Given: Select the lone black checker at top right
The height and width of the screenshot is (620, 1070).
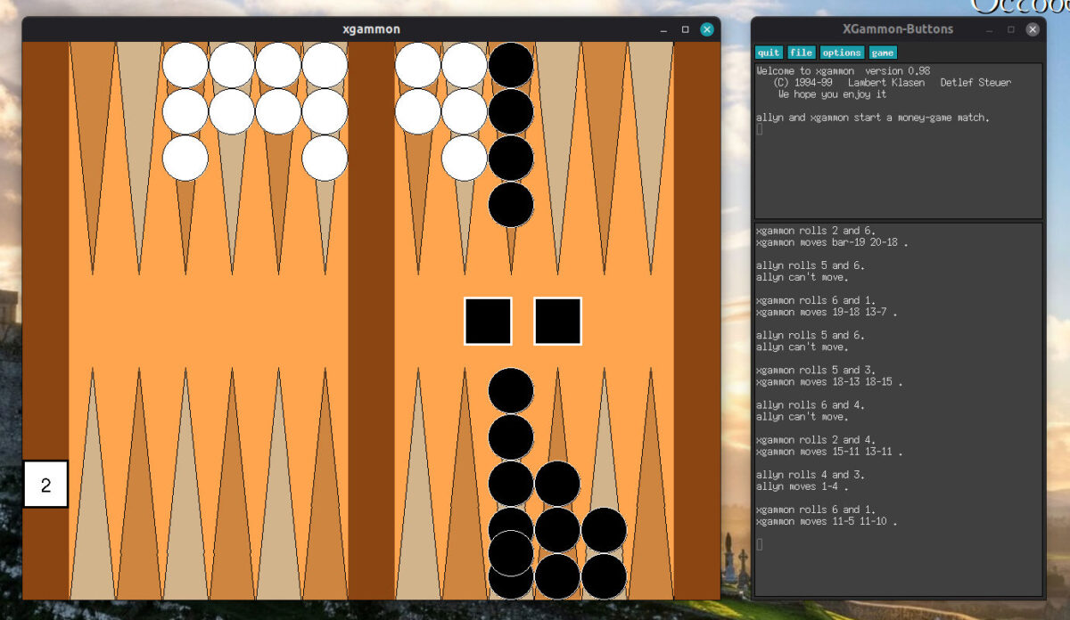Looking at the screenshot, I should (x=510, y=207).
